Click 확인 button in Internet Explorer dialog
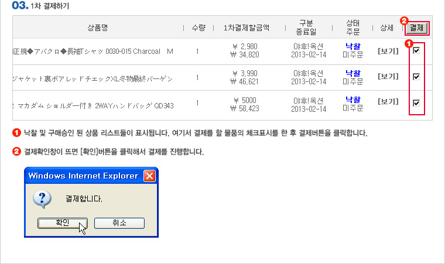The height and width of the screenshot is (264, 445). (62, 222)
